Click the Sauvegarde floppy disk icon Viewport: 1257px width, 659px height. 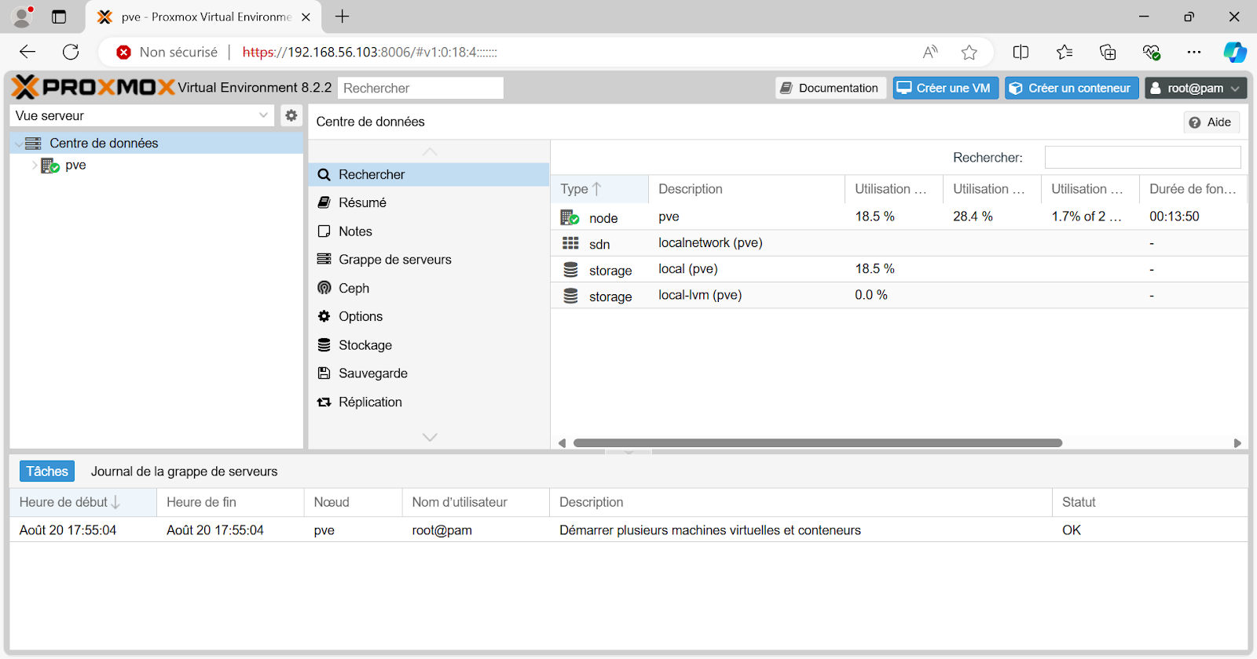324,373
